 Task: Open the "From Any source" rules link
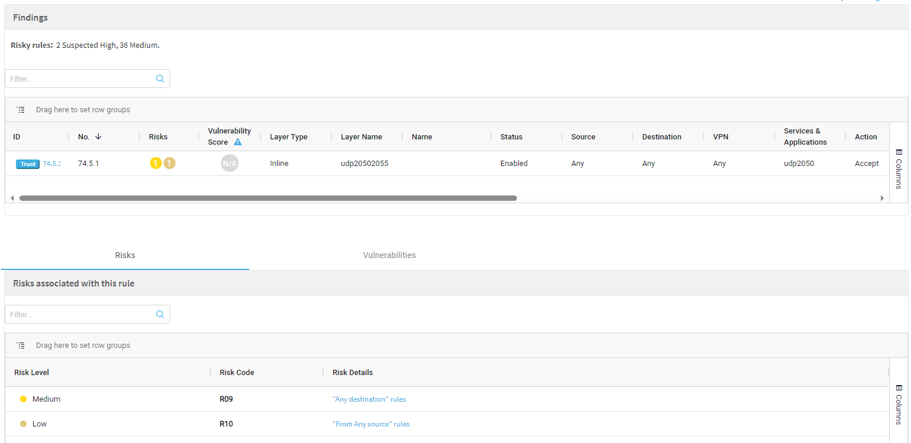pos(371,424)
